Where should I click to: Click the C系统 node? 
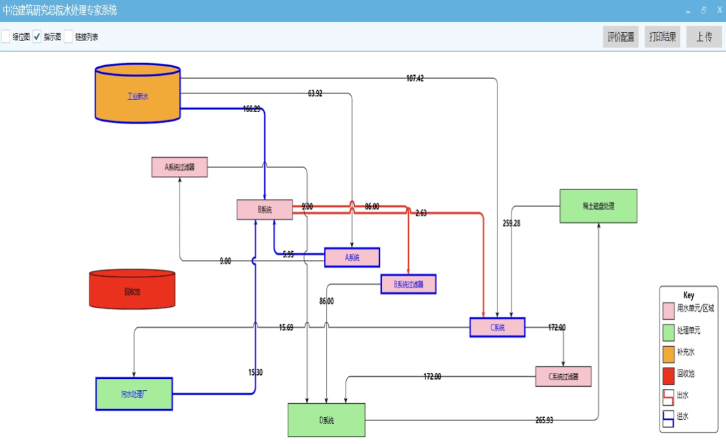[497, 327]
